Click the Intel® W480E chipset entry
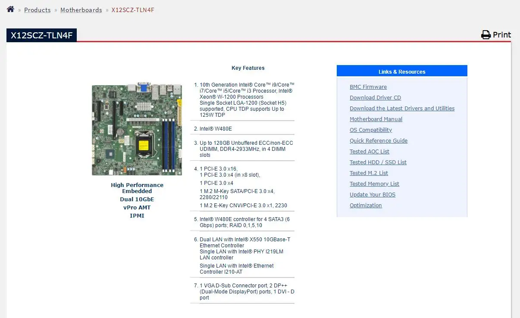 point(216,129)
